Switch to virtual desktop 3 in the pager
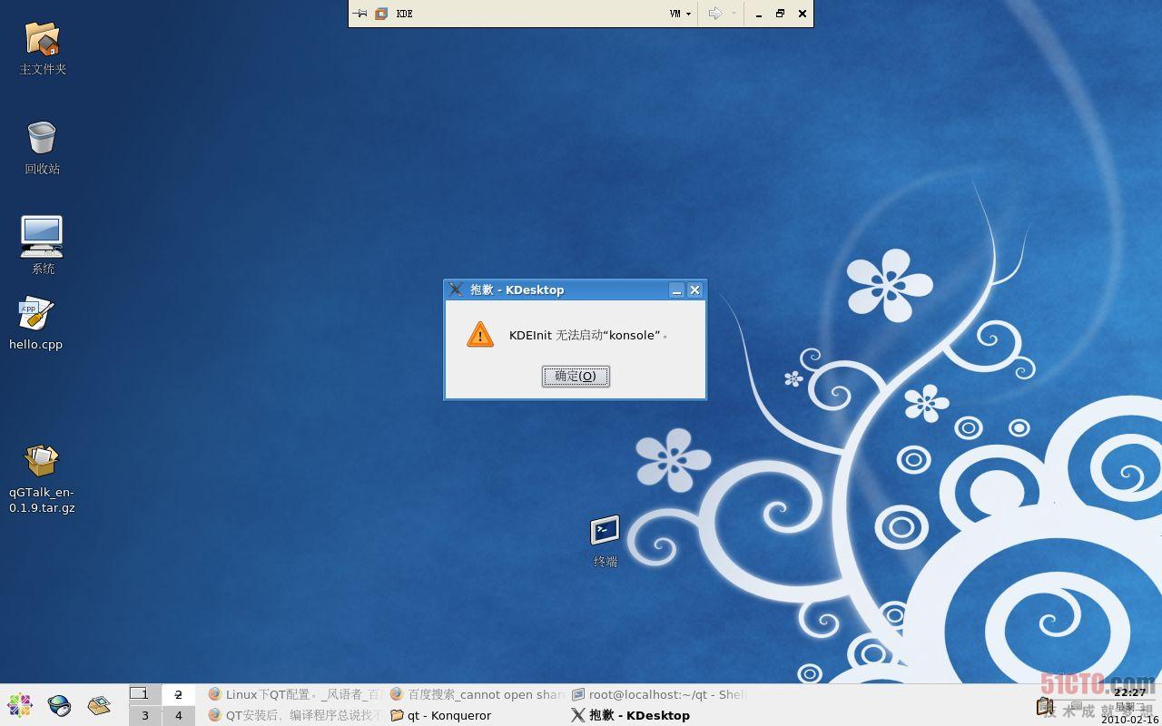 [x=144, y=715]
